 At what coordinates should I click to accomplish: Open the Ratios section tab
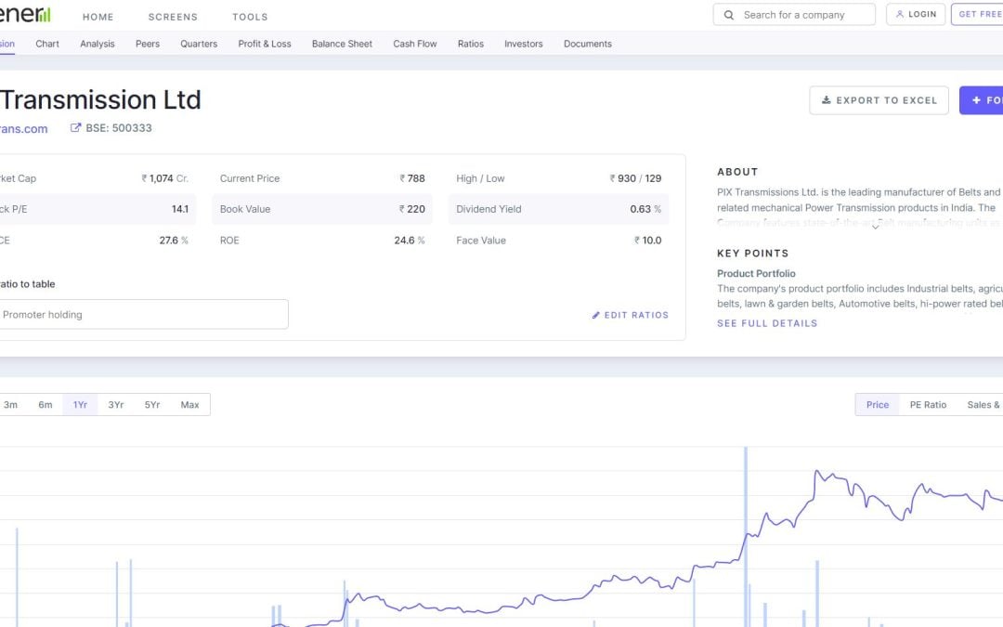471,44
